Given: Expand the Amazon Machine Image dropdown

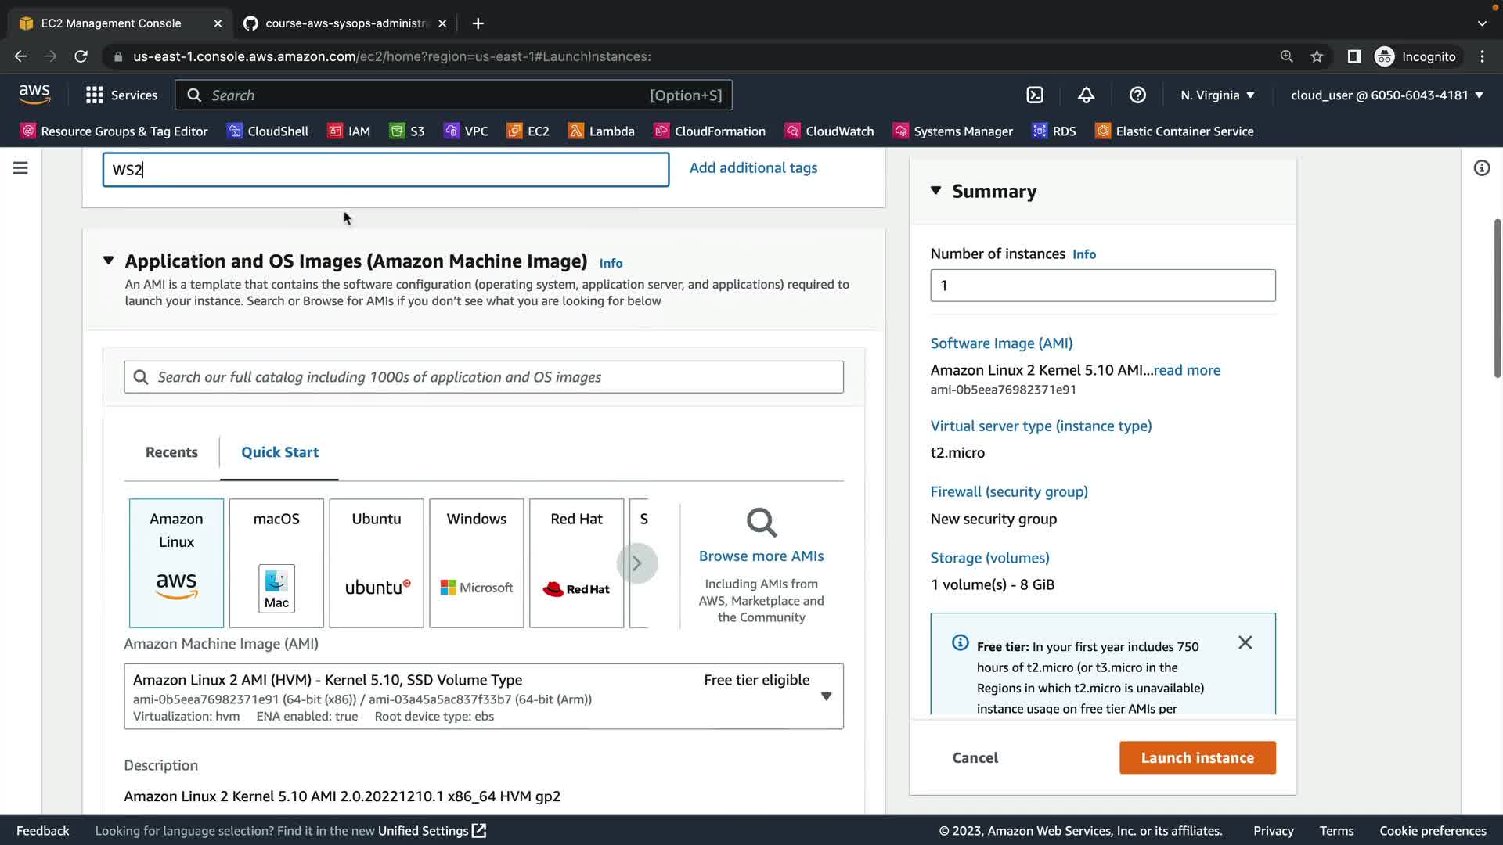Looking at the screenshot, I should click(x=826, y=696).
